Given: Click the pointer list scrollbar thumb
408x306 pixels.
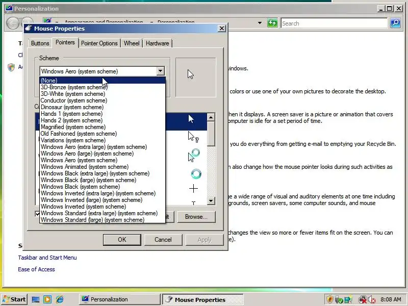Looking at the screenshot, I should 211,134.
